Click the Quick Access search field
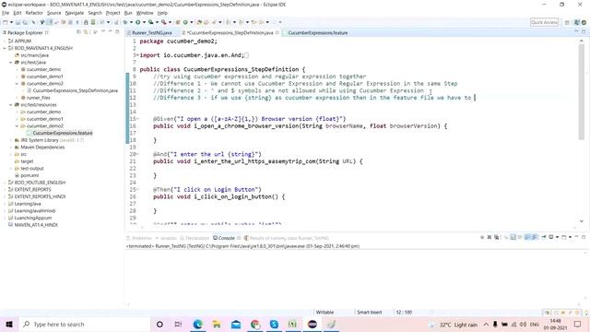 click(x=544, y=22)
